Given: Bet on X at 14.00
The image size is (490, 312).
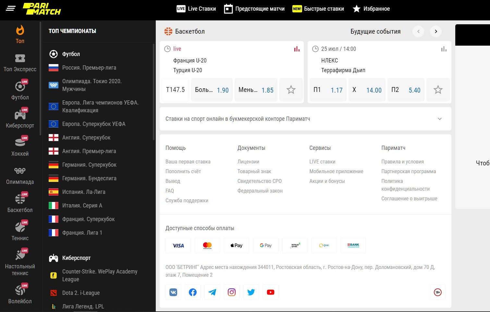Looking at the screenshot, I should pos(367,90).
